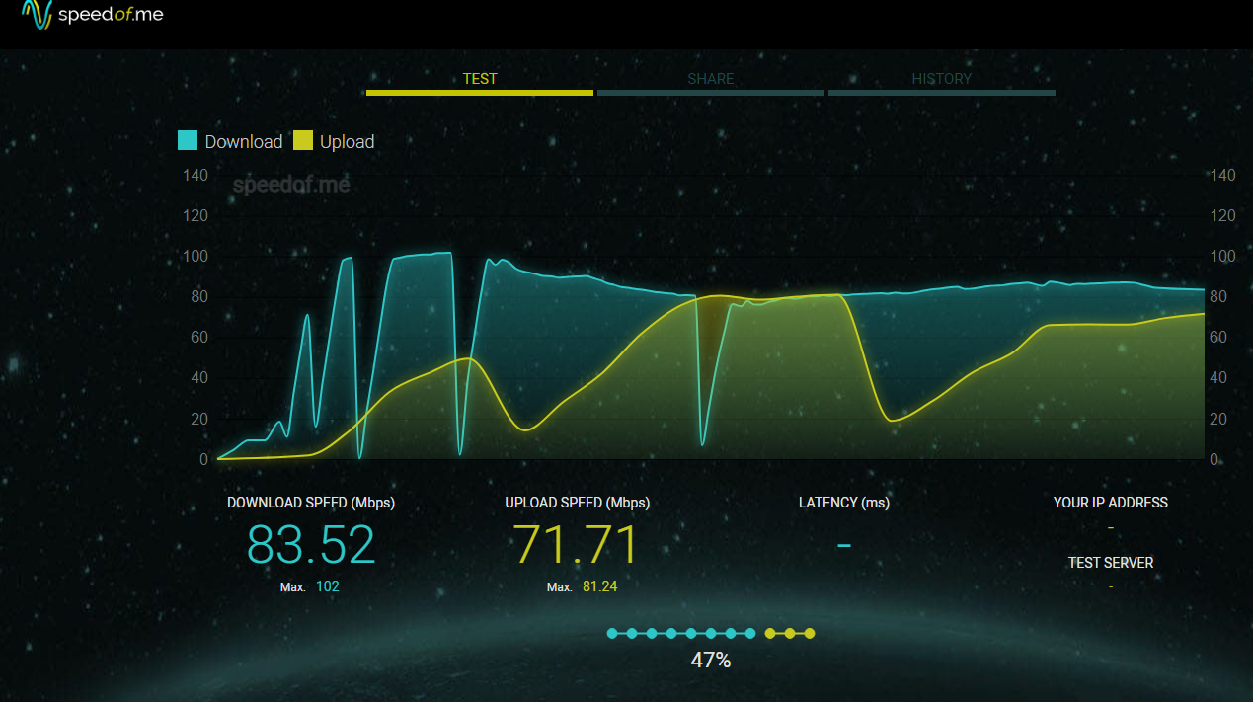Click the first yellow progress dot
This screenshot has width=1253, height=702.
coord(770,633)
